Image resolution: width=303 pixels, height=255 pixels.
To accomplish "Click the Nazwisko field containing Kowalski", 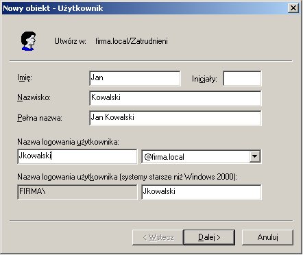I will (x=175, y=98).
